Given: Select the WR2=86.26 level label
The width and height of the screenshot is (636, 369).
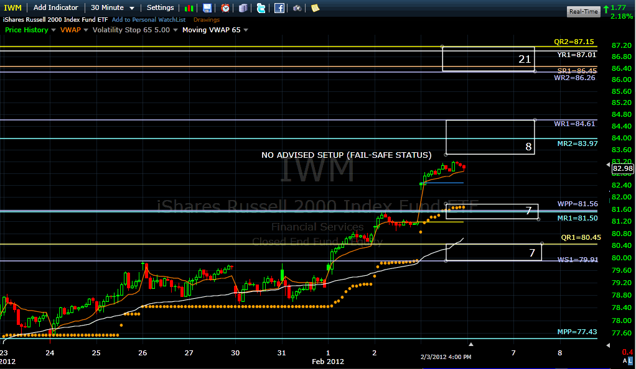Looking at the screenshot, I should pos(574,78).
